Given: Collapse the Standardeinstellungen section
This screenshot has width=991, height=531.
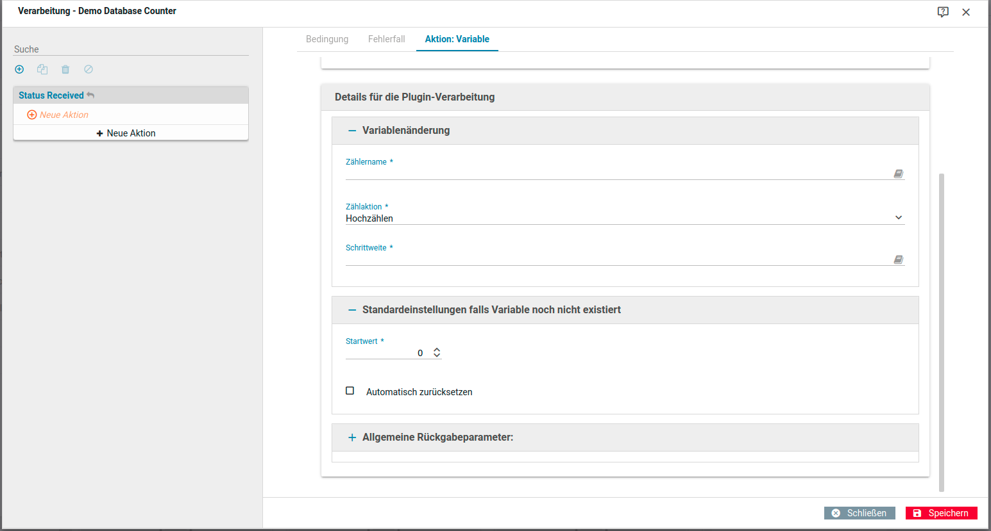Looking at the screenshot, I should (352, 310).
